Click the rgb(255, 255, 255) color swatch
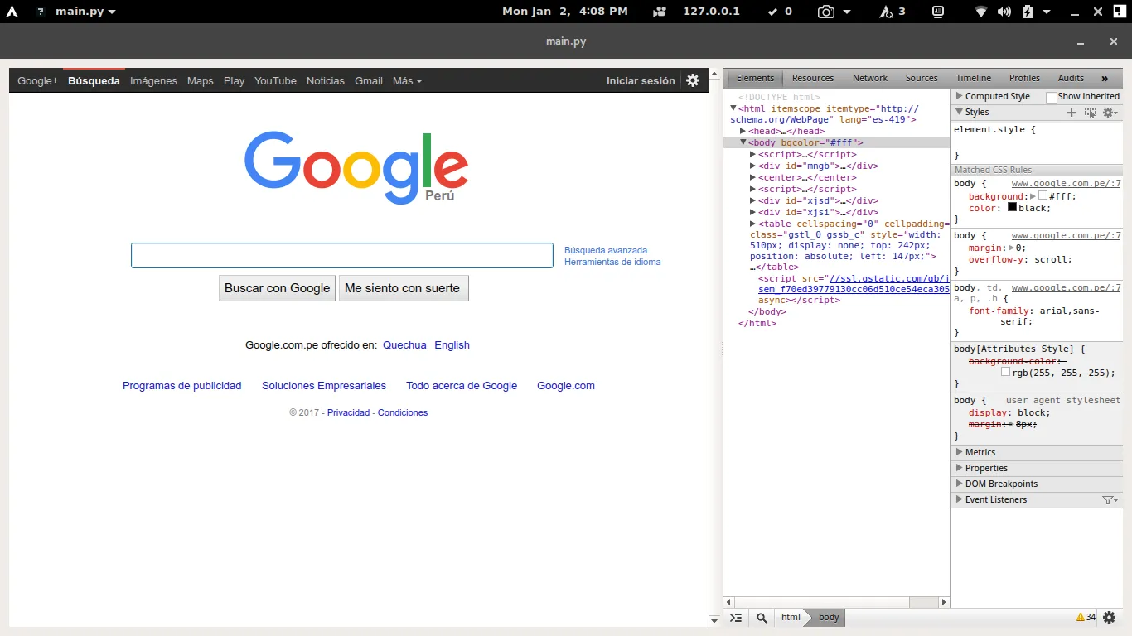Image resolution: width=1132 pixels, height=636 pixels. (x=1006, y=373)
